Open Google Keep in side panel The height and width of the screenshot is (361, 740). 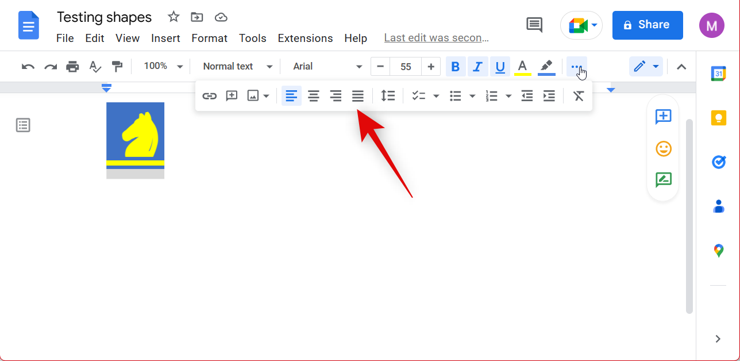click(x=718, y=118)
